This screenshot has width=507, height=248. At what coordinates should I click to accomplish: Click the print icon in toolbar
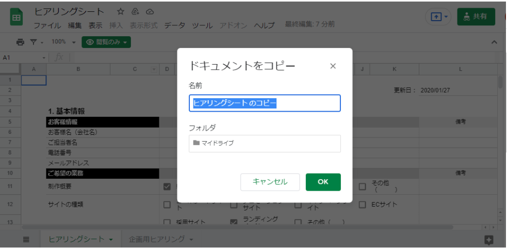click(x=20, y=42)
